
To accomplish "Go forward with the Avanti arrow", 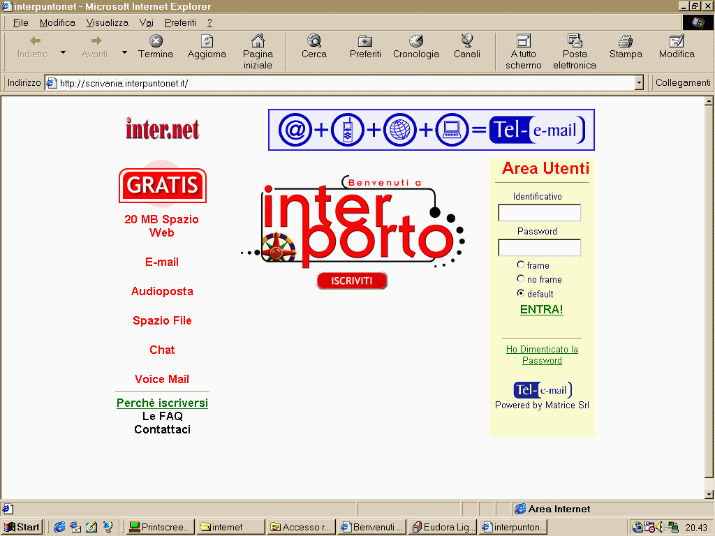I will 94,47.
